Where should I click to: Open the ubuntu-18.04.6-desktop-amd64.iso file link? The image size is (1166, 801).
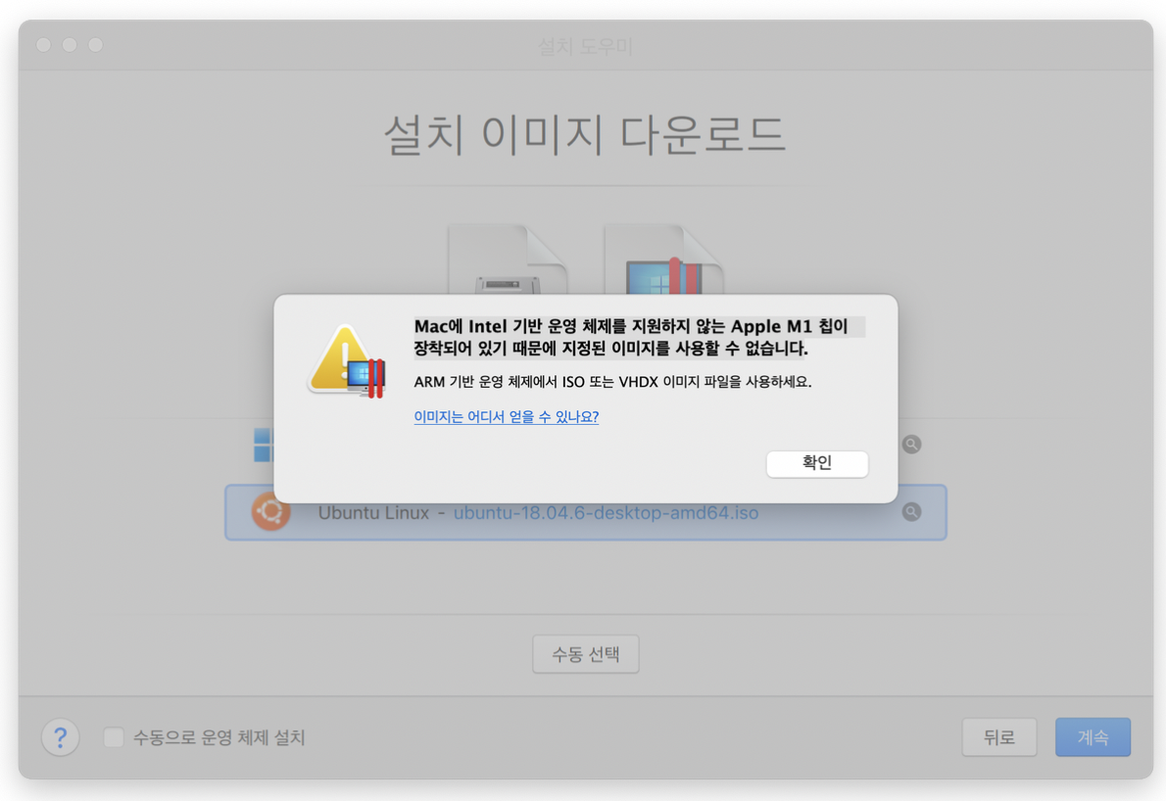click(x=606, y=513)
